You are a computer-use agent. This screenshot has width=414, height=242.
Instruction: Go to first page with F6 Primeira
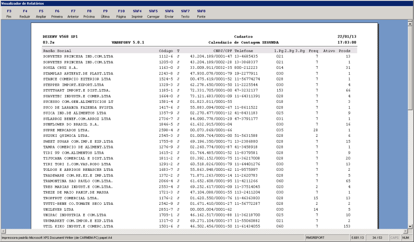[x=57, y=14]
